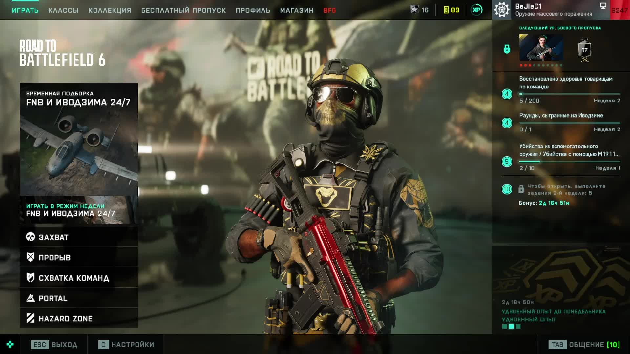Click the level 17 rank badge
The height and width of the screenshot is (354, 630).
pyautogui.click(x=584, y=50)
